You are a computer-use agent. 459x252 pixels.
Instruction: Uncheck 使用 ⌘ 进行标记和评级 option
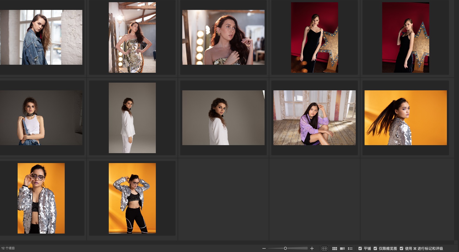click(x=401, y=248)
